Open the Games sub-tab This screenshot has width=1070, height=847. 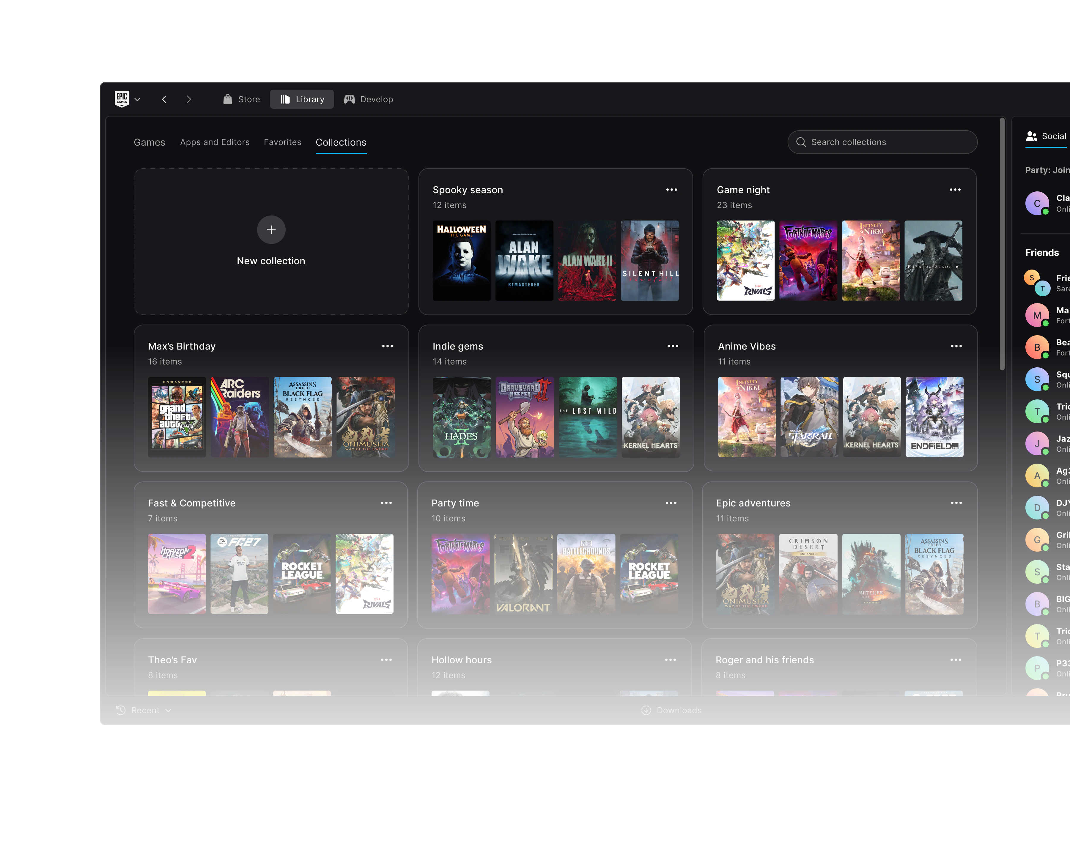coord(149,142)
